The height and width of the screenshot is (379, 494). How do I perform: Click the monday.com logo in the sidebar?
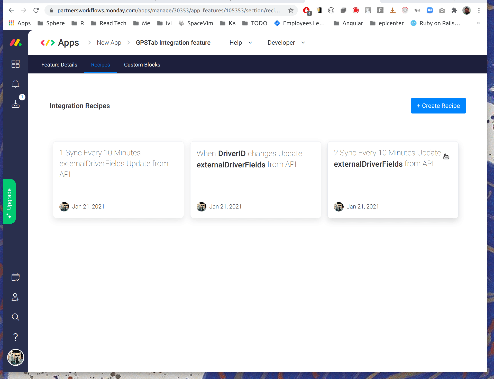15,43
